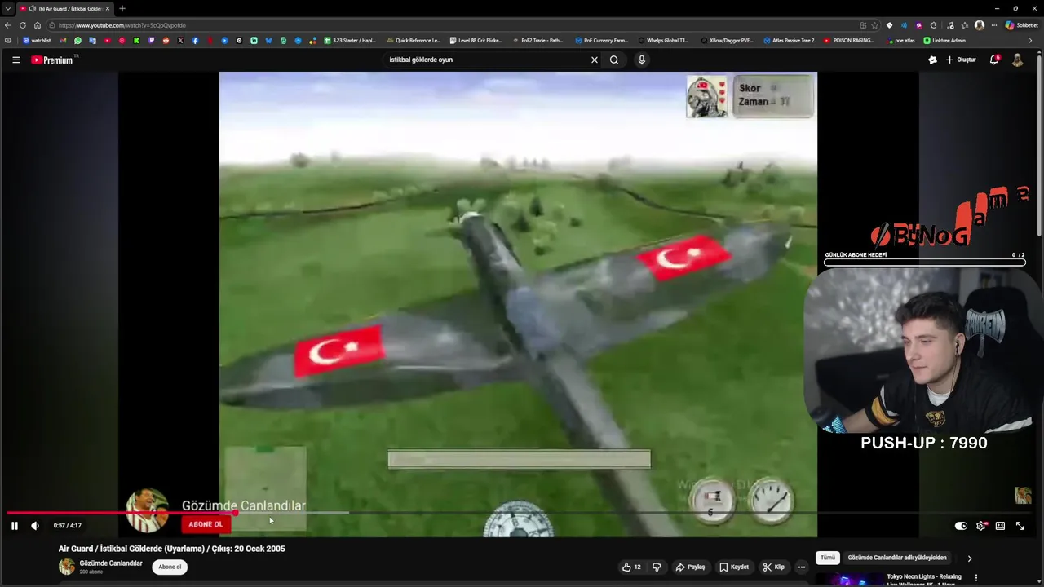Open YouTube notifications bell
Screen dimensions: 1044x587
coord(994,60)
